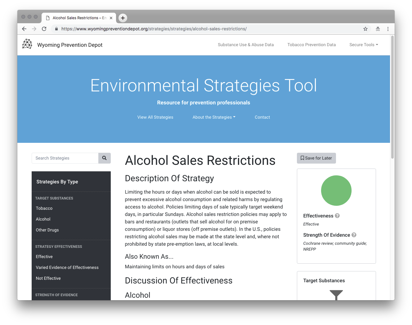Select the Tobacco Prevention Data menu item

[x=311, y=45]
